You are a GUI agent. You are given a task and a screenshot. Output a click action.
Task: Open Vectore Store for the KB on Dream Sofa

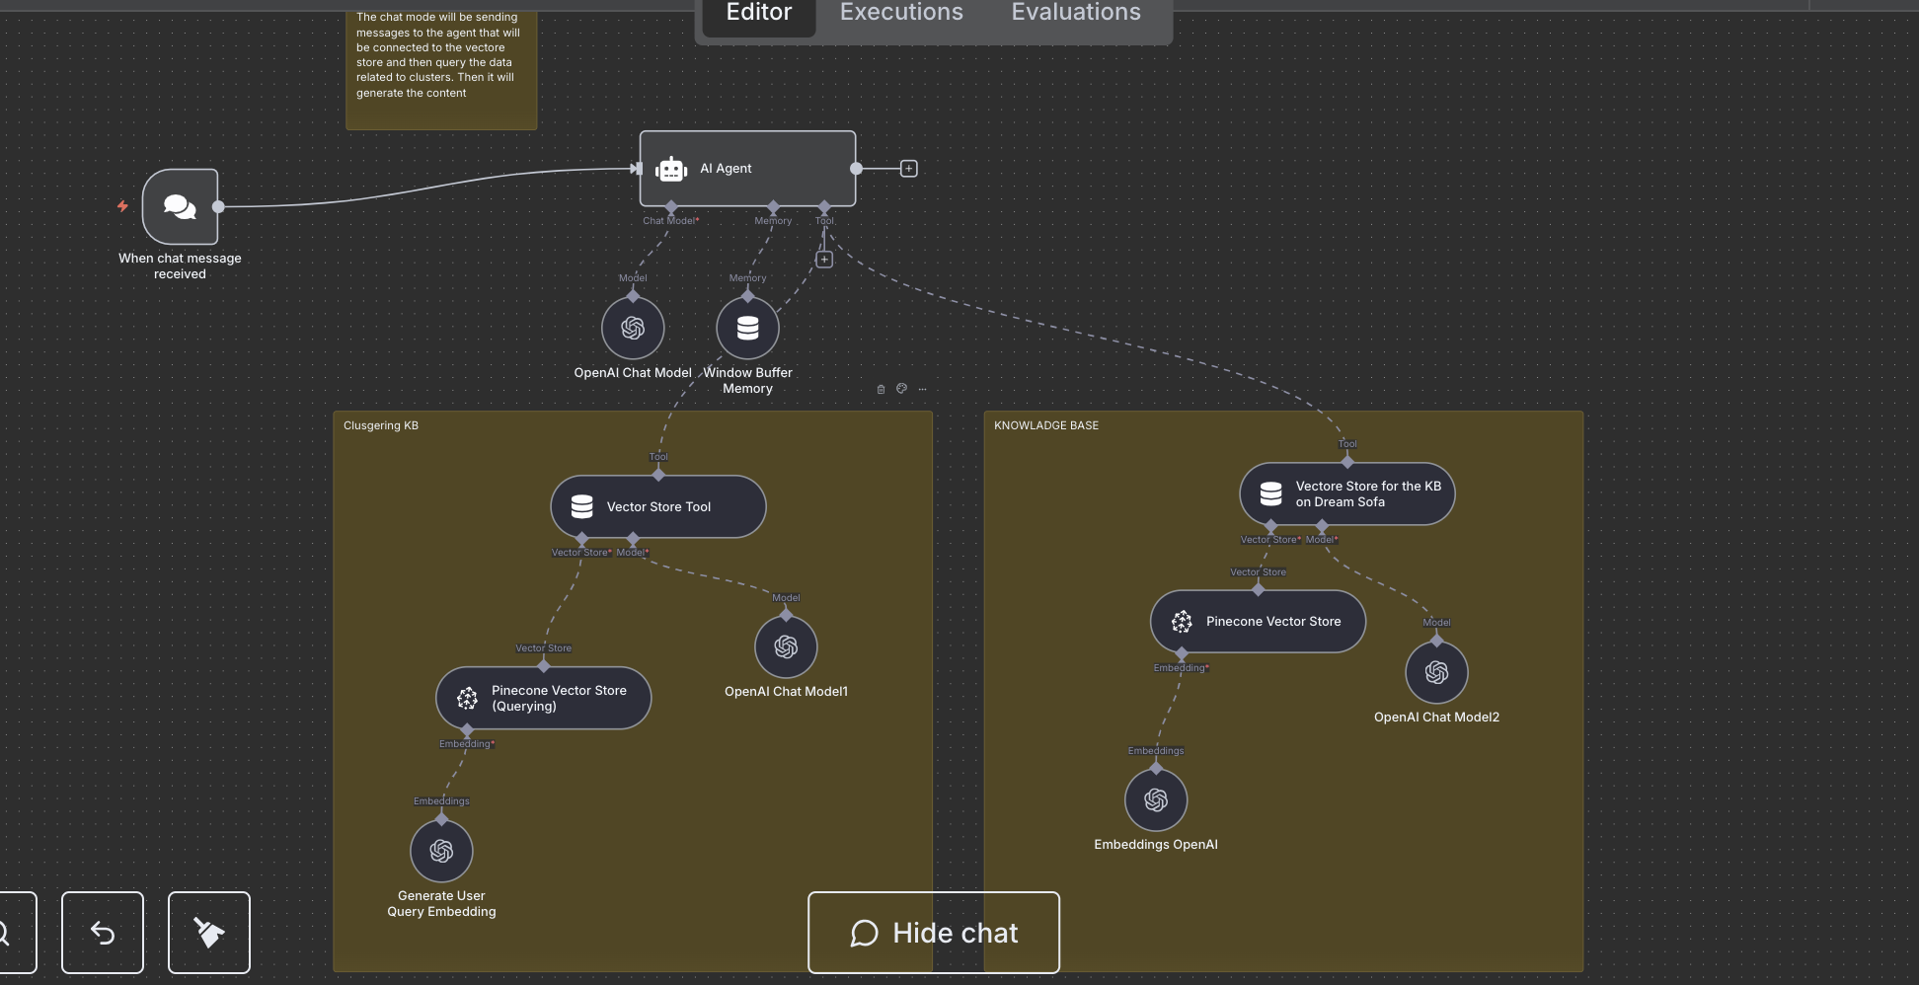pos(1345,493)
